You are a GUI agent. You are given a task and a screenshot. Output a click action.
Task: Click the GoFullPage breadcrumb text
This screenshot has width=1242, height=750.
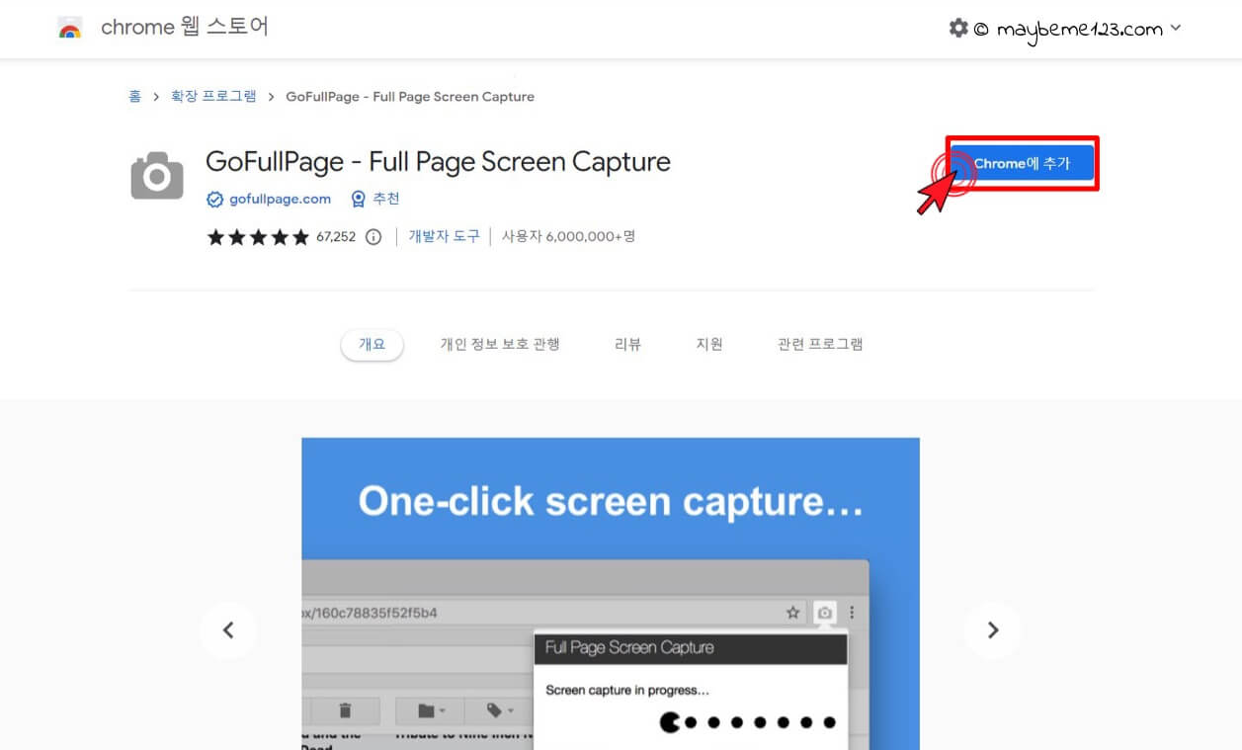(410, 96)
